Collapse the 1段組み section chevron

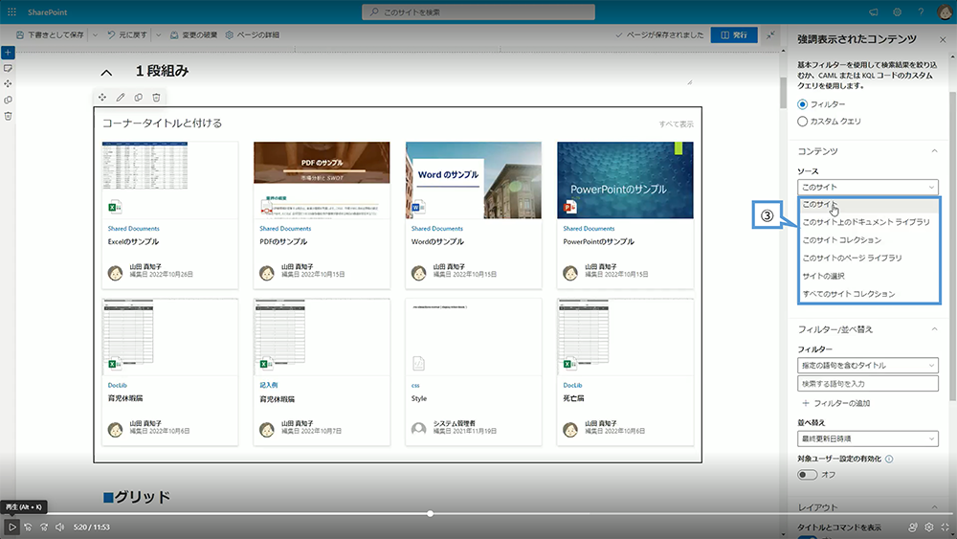106,73
